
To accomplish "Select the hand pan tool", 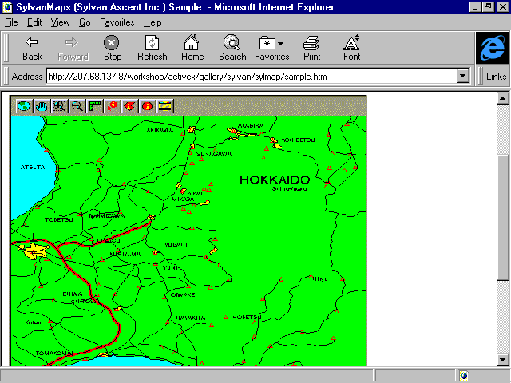I will tap(42, 105).
